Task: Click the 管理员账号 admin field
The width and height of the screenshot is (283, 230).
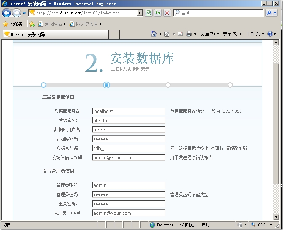Action: pos(128,185)
